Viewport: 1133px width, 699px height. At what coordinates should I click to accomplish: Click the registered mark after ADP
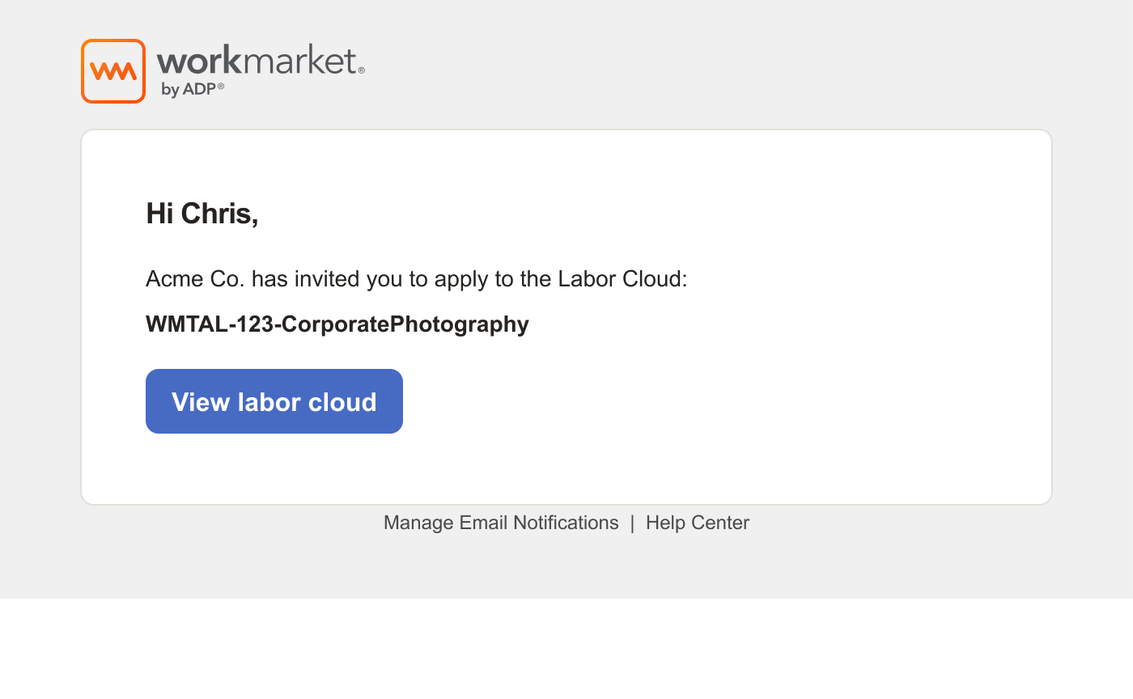221,85
